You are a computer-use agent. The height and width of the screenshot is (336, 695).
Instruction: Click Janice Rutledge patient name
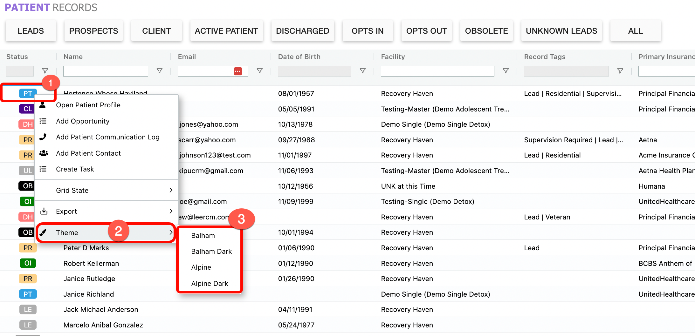pyautogui.click(x=89, y=279)
